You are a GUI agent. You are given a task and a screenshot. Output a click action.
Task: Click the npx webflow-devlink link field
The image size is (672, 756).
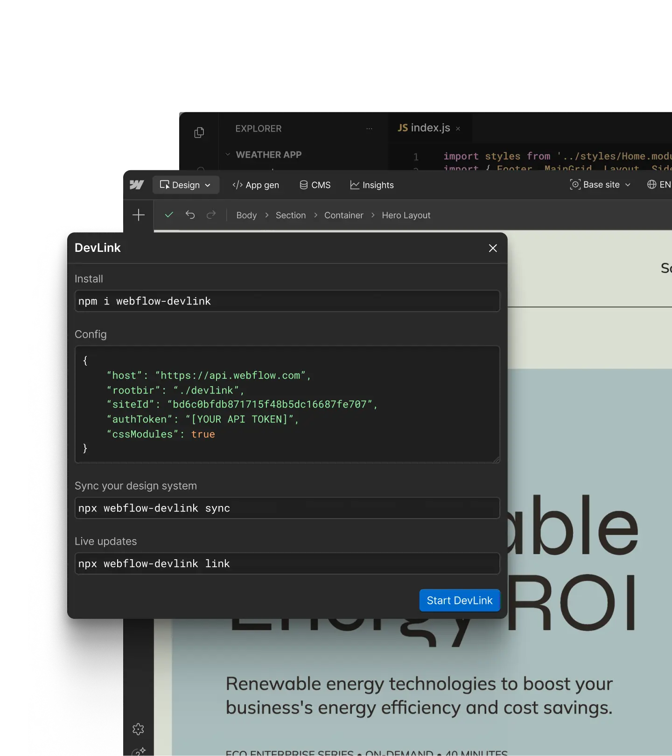(x=287, y=563)
